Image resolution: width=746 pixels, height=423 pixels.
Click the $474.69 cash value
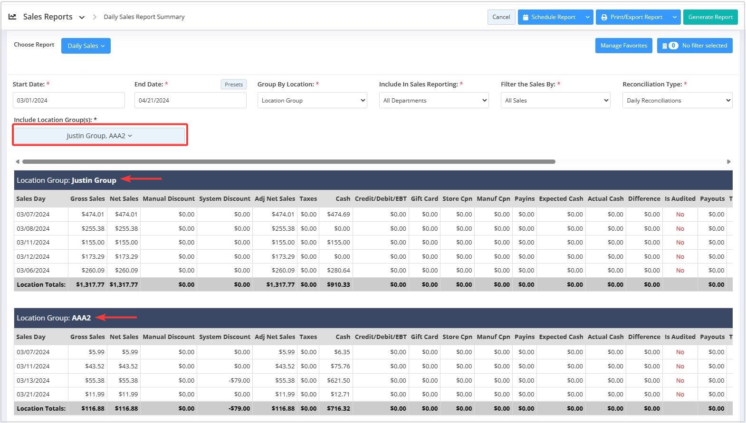pos(338,215)
